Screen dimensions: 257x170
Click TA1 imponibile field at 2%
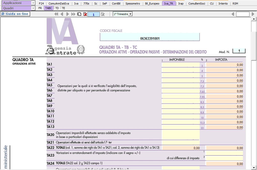tap(181, 65)
